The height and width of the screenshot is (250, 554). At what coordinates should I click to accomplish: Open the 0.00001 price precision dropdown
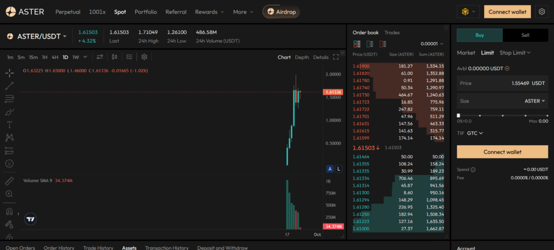pos(432,44)
